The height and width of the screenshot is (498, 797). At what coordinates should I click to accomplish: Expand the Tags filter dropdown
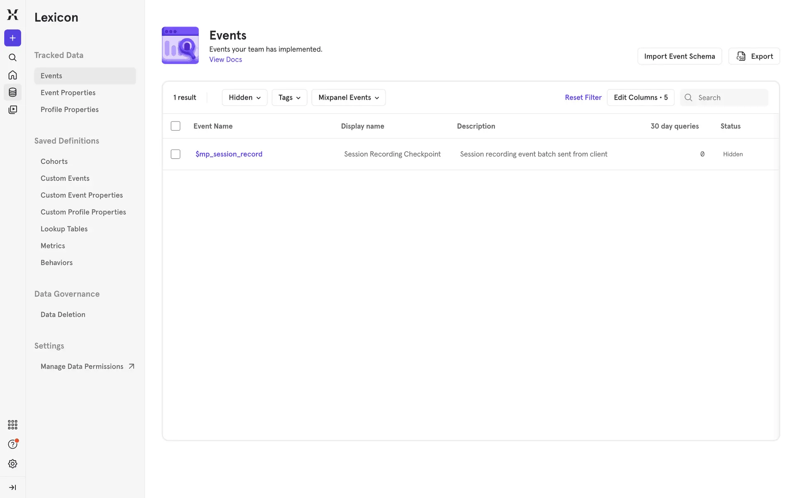coord(289,98)
